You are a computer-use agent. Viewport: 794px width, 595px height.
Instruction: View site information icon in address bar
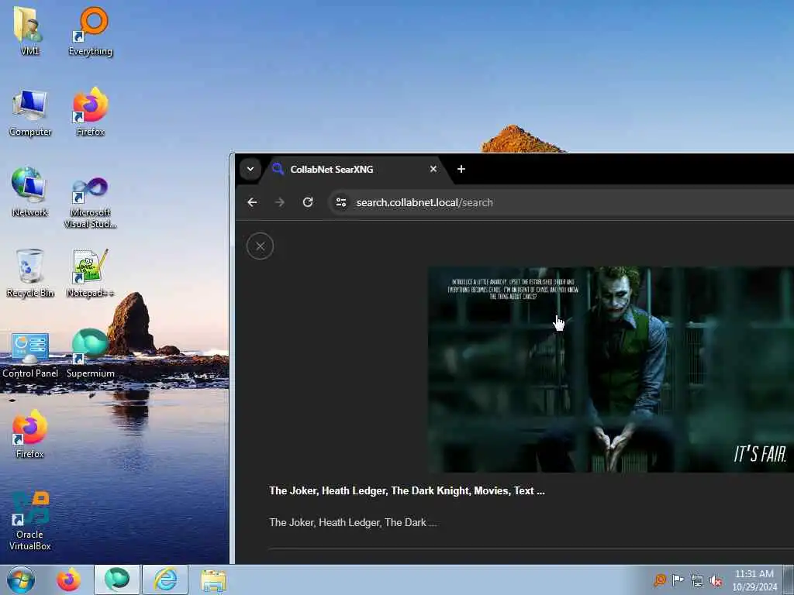[x=341, y=202]
